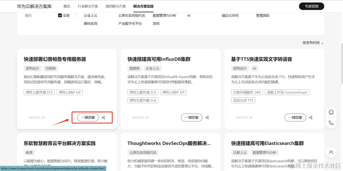Image resolution: width=343 pixels, height=171 pixels.
Task: Click the 对象存储服务 OBS tag
Action: [247, 92]
